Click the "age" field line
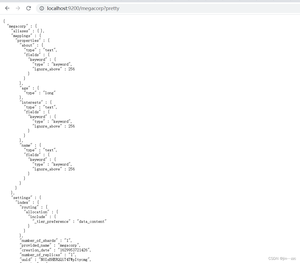300x263 pixels. click(x=29, y=88)
